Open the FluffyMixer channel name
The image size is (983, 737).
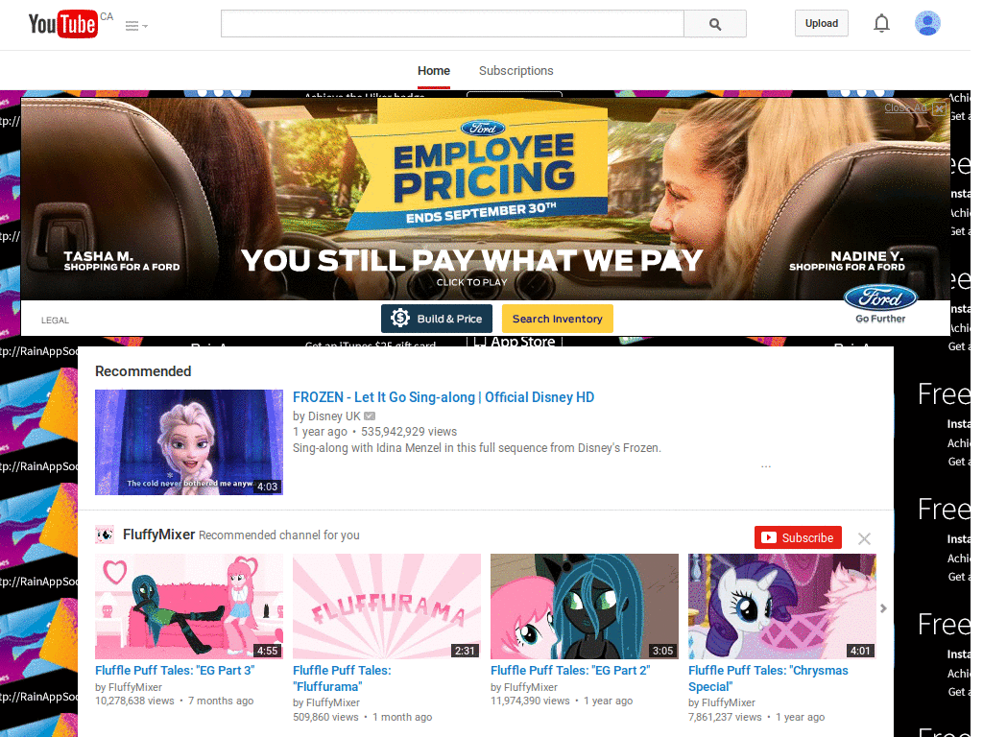pyautogui.click(x=159, y=535)
